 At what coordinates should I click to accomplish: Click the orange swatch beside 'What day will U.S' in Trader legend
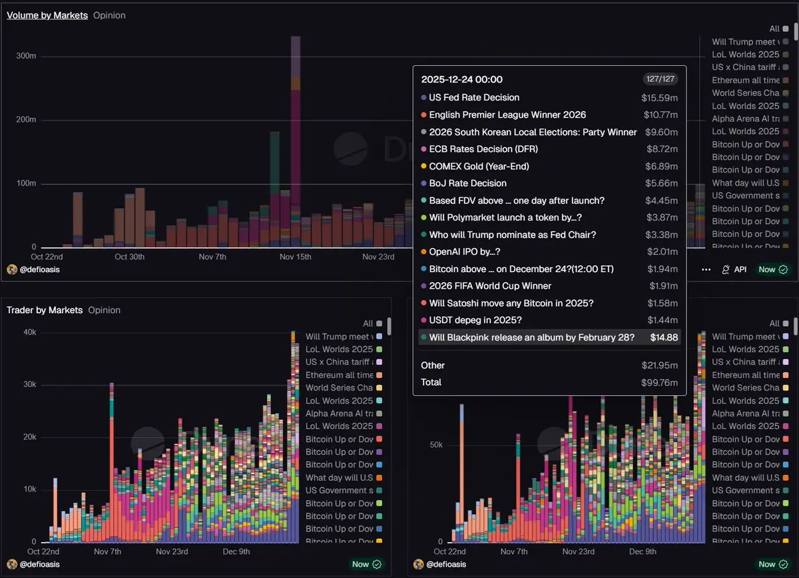[379, 478]
